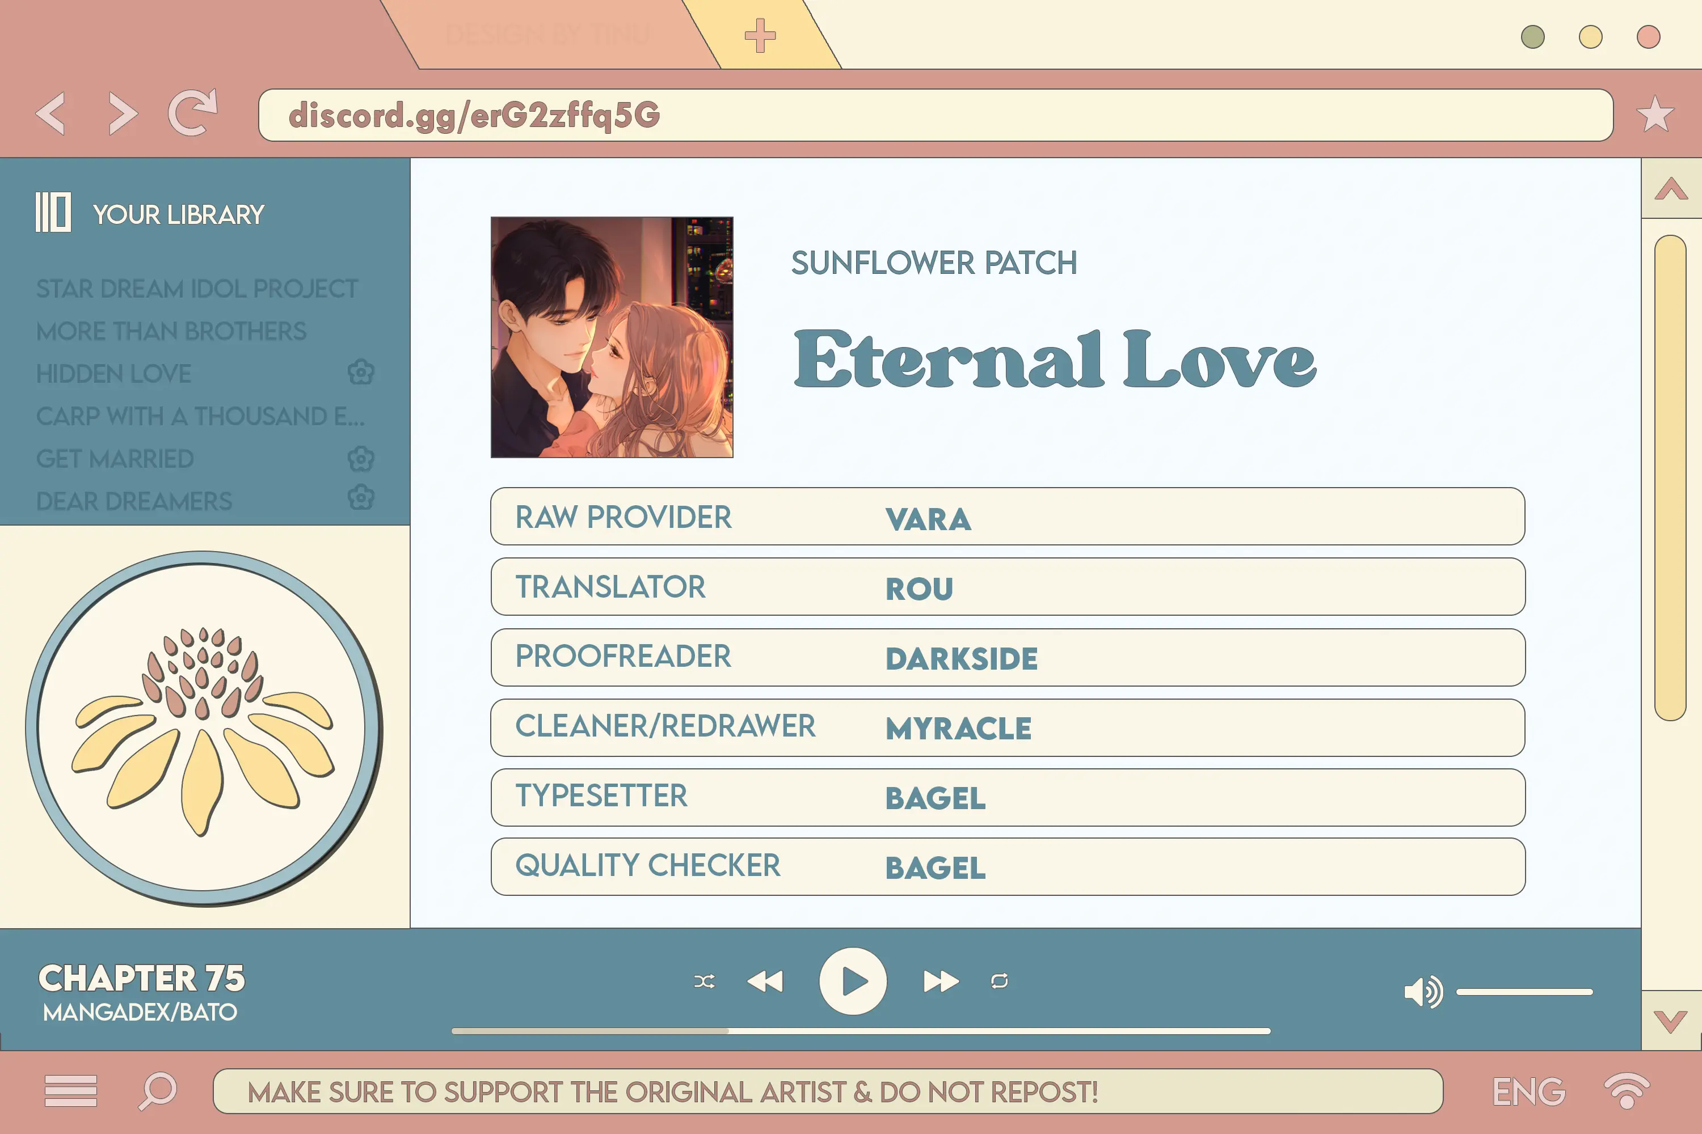Select Star Dream Idol Project entry

click(196, 289)
